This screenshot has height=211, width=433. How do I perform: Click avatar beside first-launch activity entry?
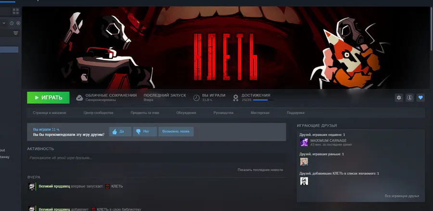pos(32,186)
